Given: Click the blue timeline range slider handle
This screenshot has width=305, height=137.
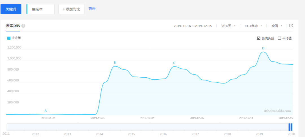Looking at the screenshot, I should 290,127.
